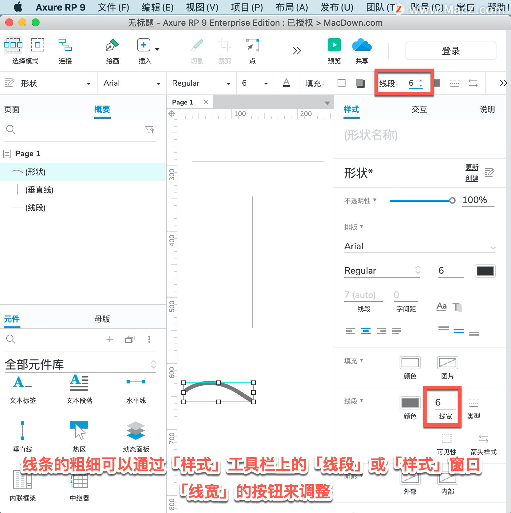Open the Arial font dropdown in style panel
This screenshot has height=513, width=511.
[x=420, y=246]
